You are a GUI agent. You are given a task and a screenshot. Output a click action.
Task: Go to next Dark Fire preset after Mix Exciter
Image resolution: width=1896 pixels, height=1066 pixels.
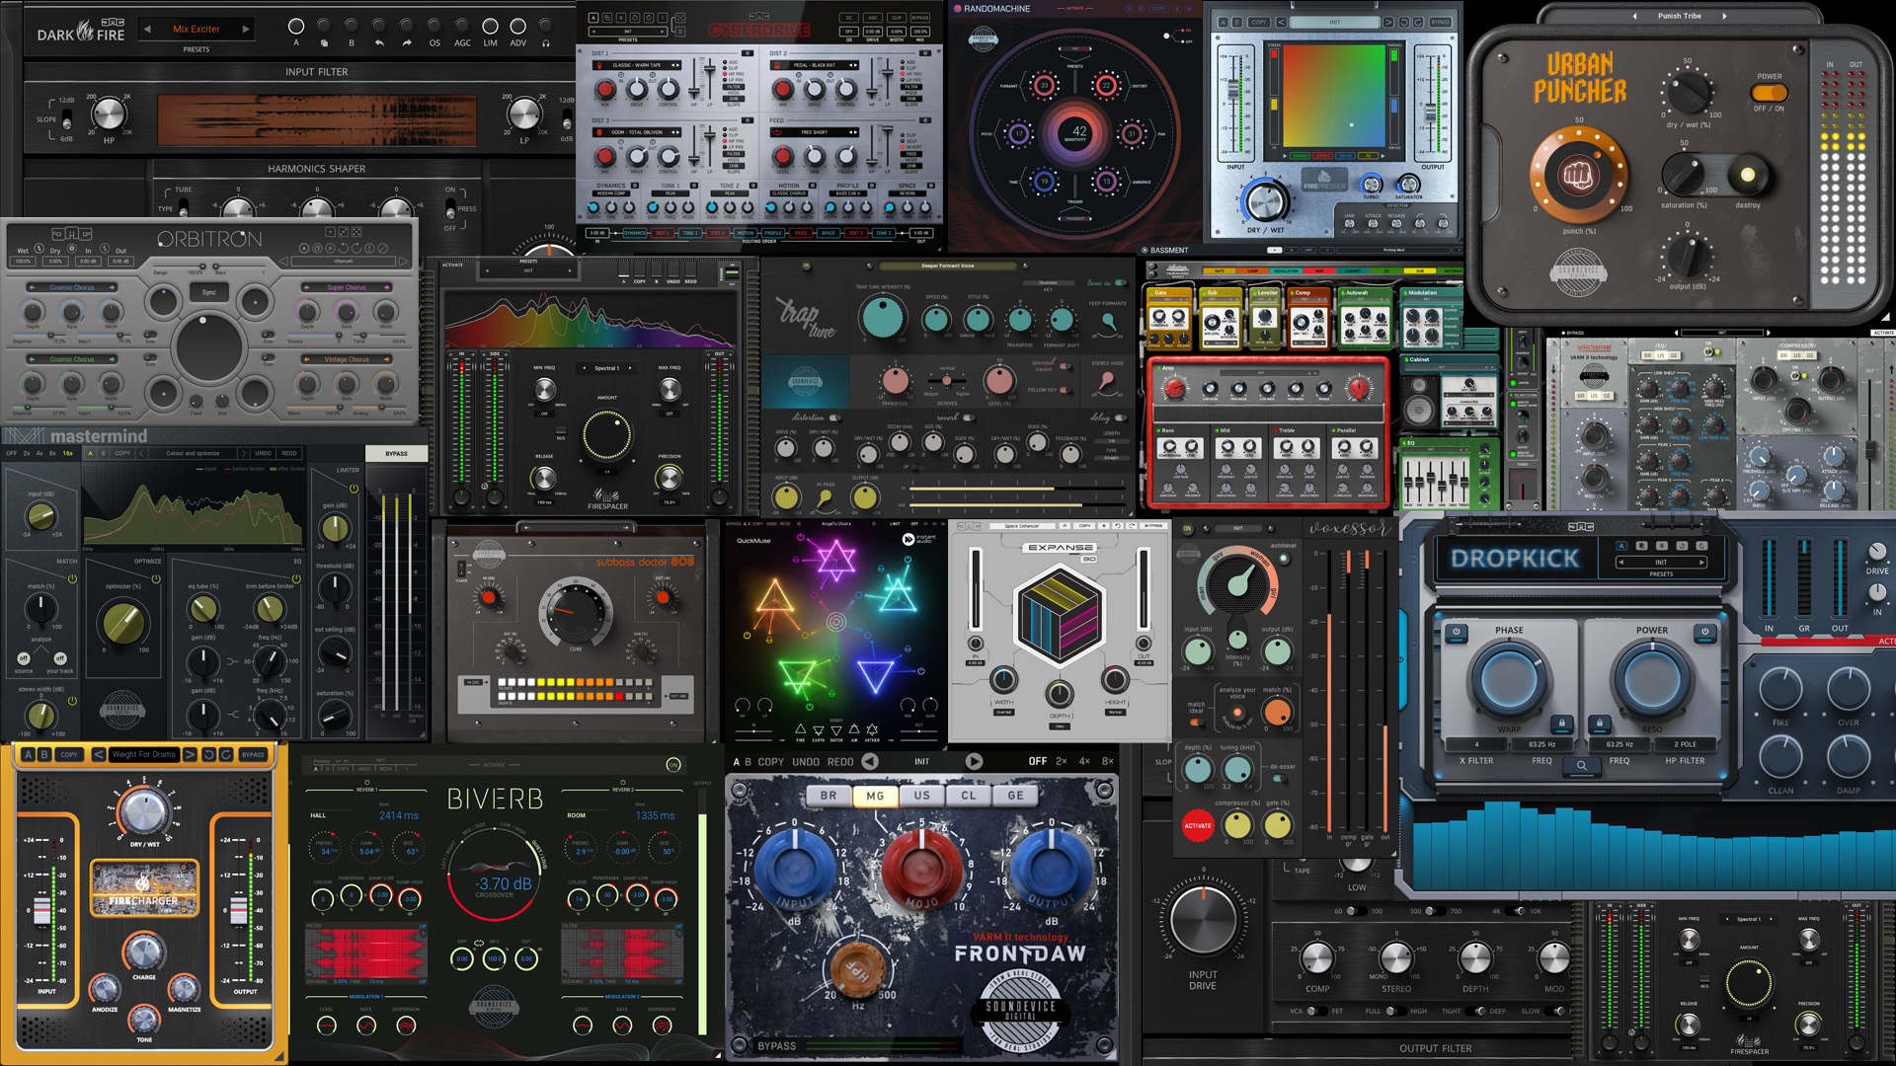pyautogui.click(x=246, y=29)
